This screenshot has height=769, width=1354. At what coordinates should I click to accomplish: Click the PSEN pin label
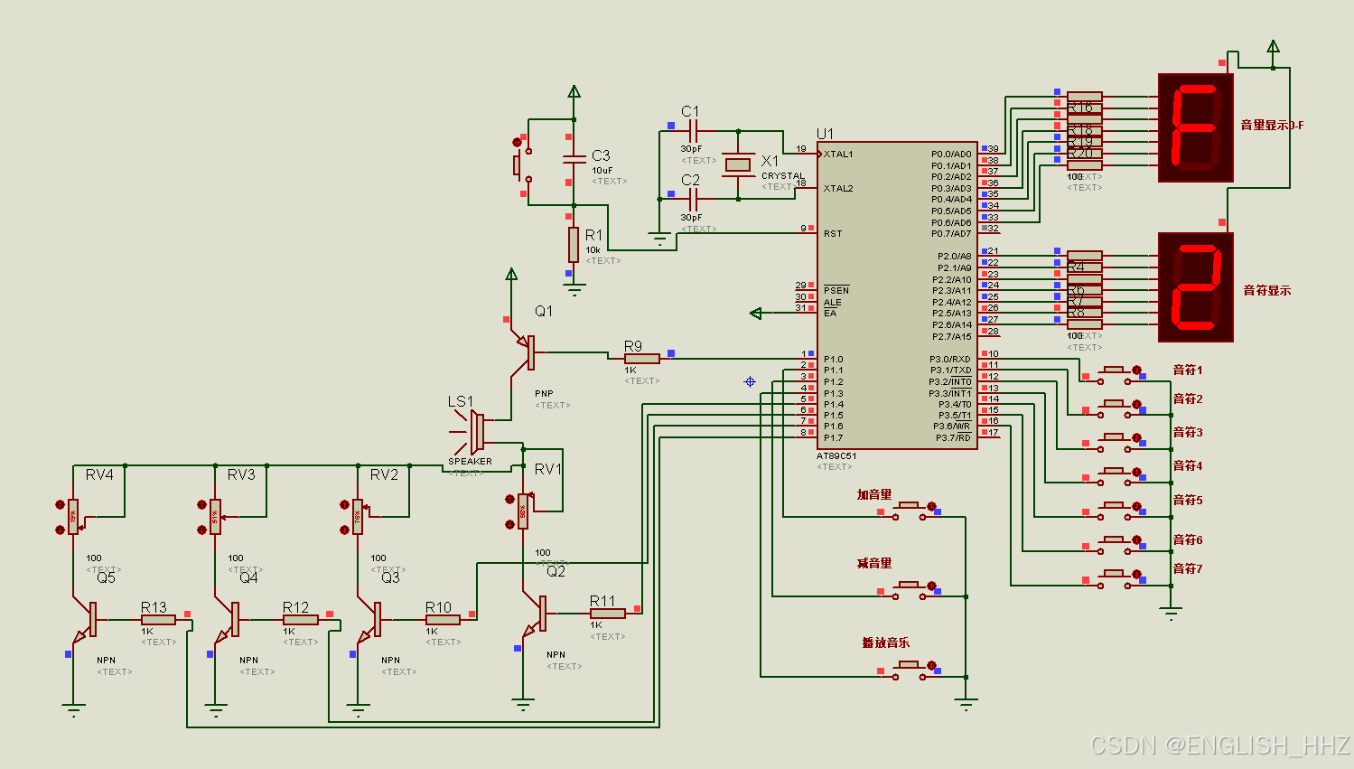click(x=836, y=290)
